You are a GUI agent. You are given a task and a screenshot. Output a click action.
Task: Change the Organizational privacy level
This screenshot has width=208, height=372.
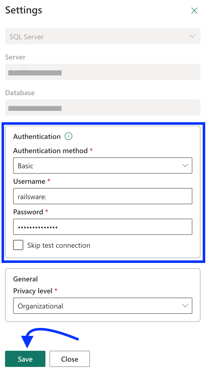pyautogui.click(x=102, y=306)
